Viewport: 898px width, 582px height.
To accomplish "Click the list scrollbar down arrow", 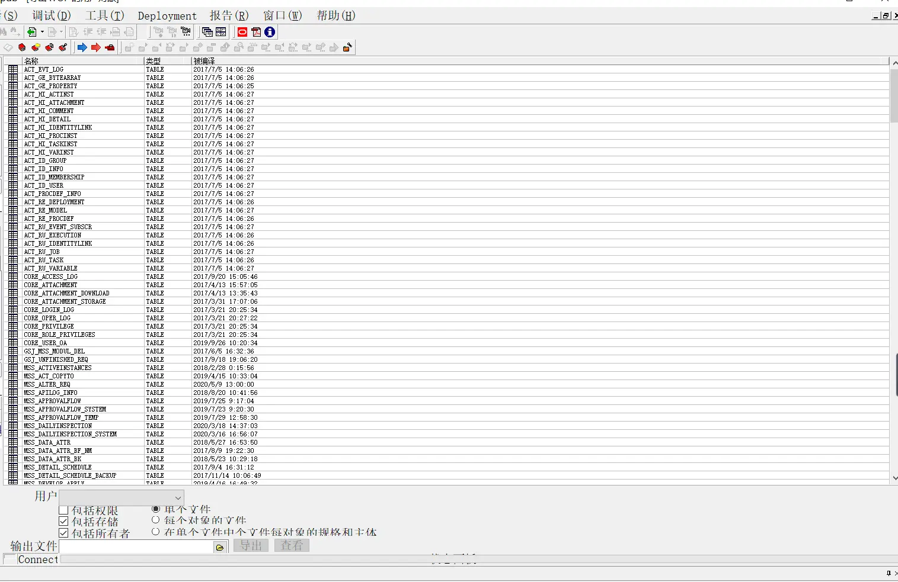I will pyautogui.click(x=894, y=478).
